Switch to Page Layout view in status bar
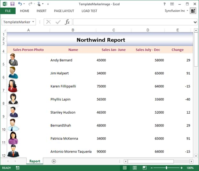This screenshot has width=199, height=171. (135, 168)
